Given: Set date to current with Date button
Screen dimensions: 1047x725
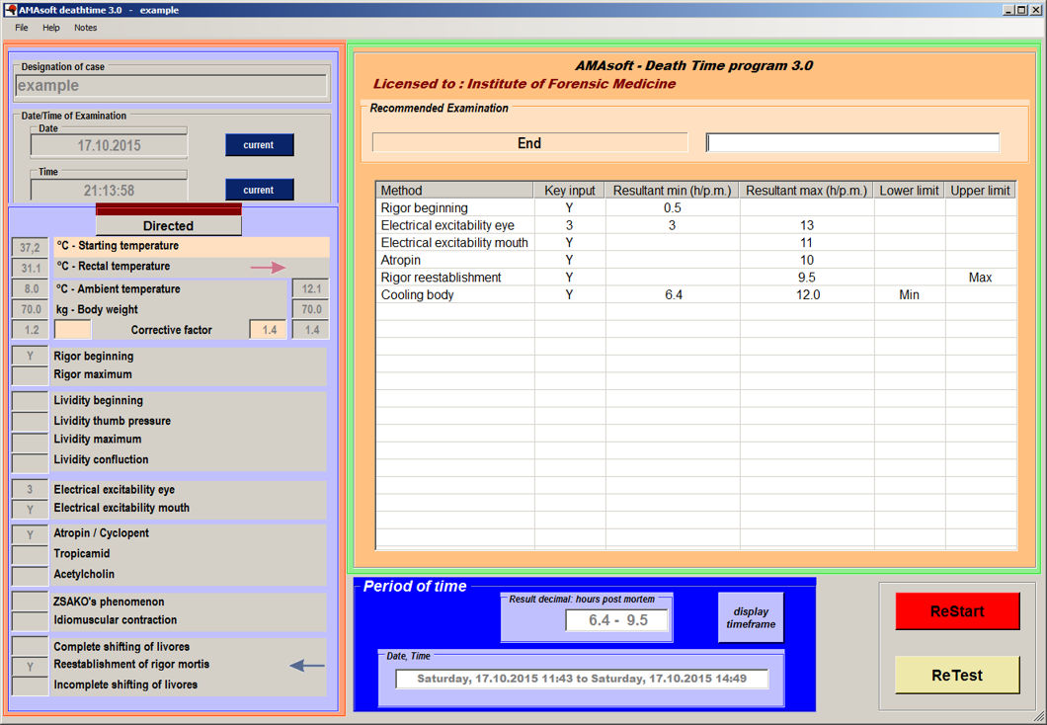Looking at the screenshot, I should 259,145.
